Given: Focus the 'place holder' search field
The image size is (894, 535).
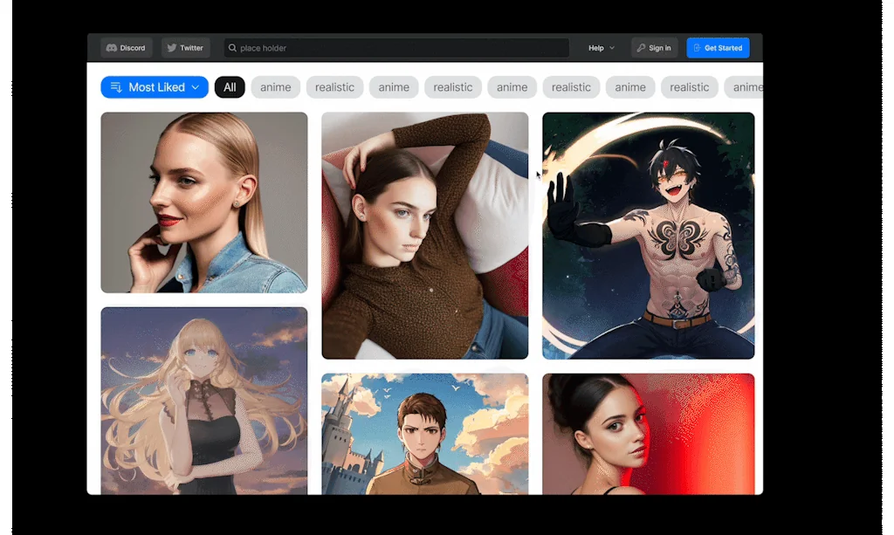Looking at the screenshot, I should 397,48.
